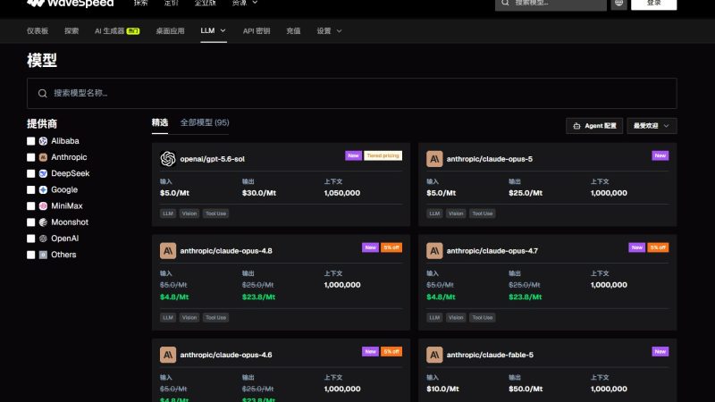Click the Anthropic logo on claude-opus-4.7 card
Image resolution: width=715 pixels, height=402 pixels.
(434, 251)
